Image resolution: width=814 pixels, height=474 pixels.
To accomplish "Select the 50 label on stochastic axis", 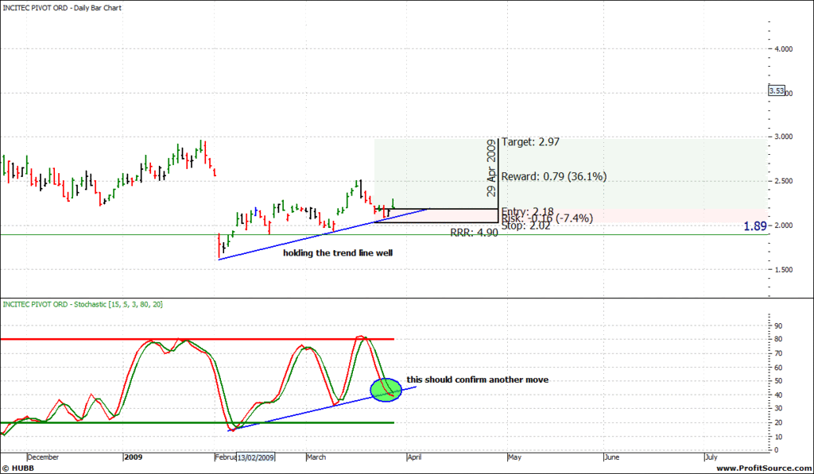I will click(x=777, y=381).
